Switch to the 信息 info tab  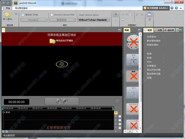coord(148,30)
